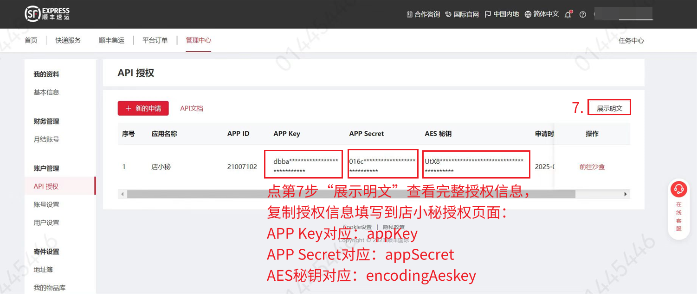Image resolution: width=697 pixels, height=296 pixels.
Task: Select 中国内地 region option
Action: pos(502,14)
